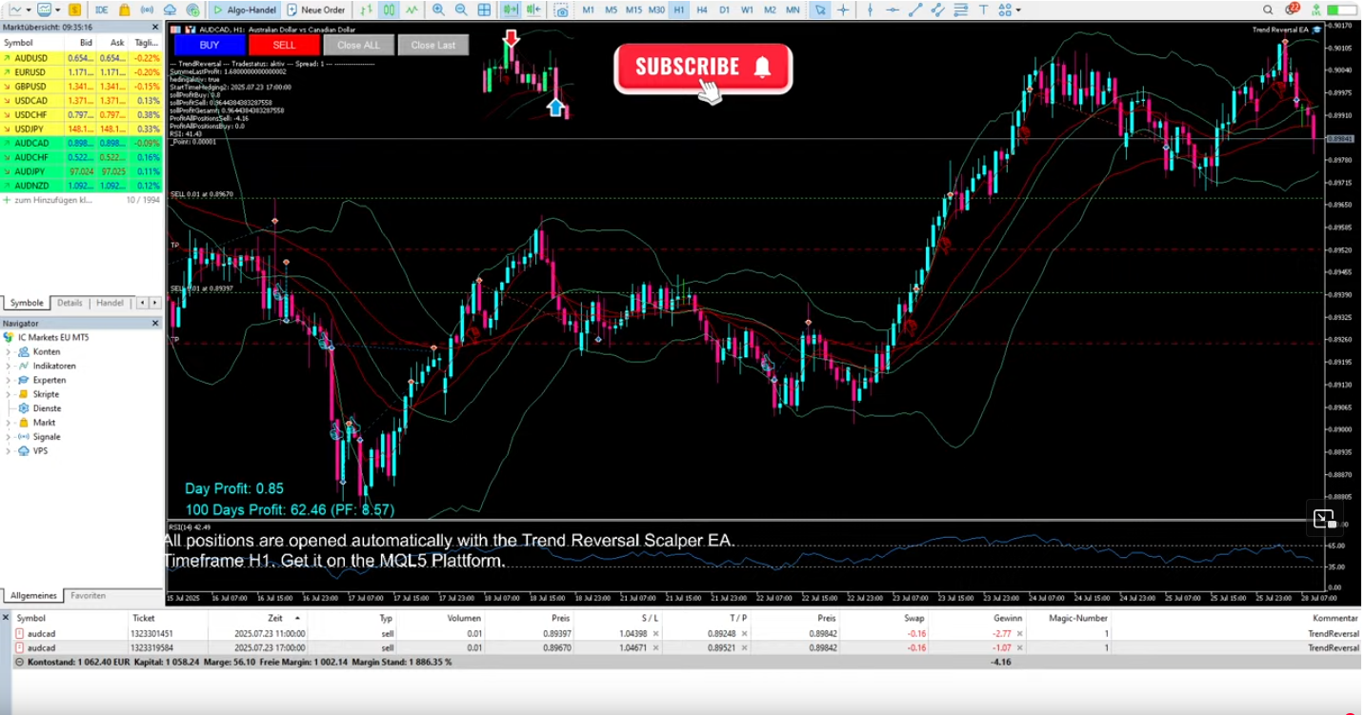Screen dimensions: 1365x715
Task: Select the H4 timeframe
Action: click(702, 10)
